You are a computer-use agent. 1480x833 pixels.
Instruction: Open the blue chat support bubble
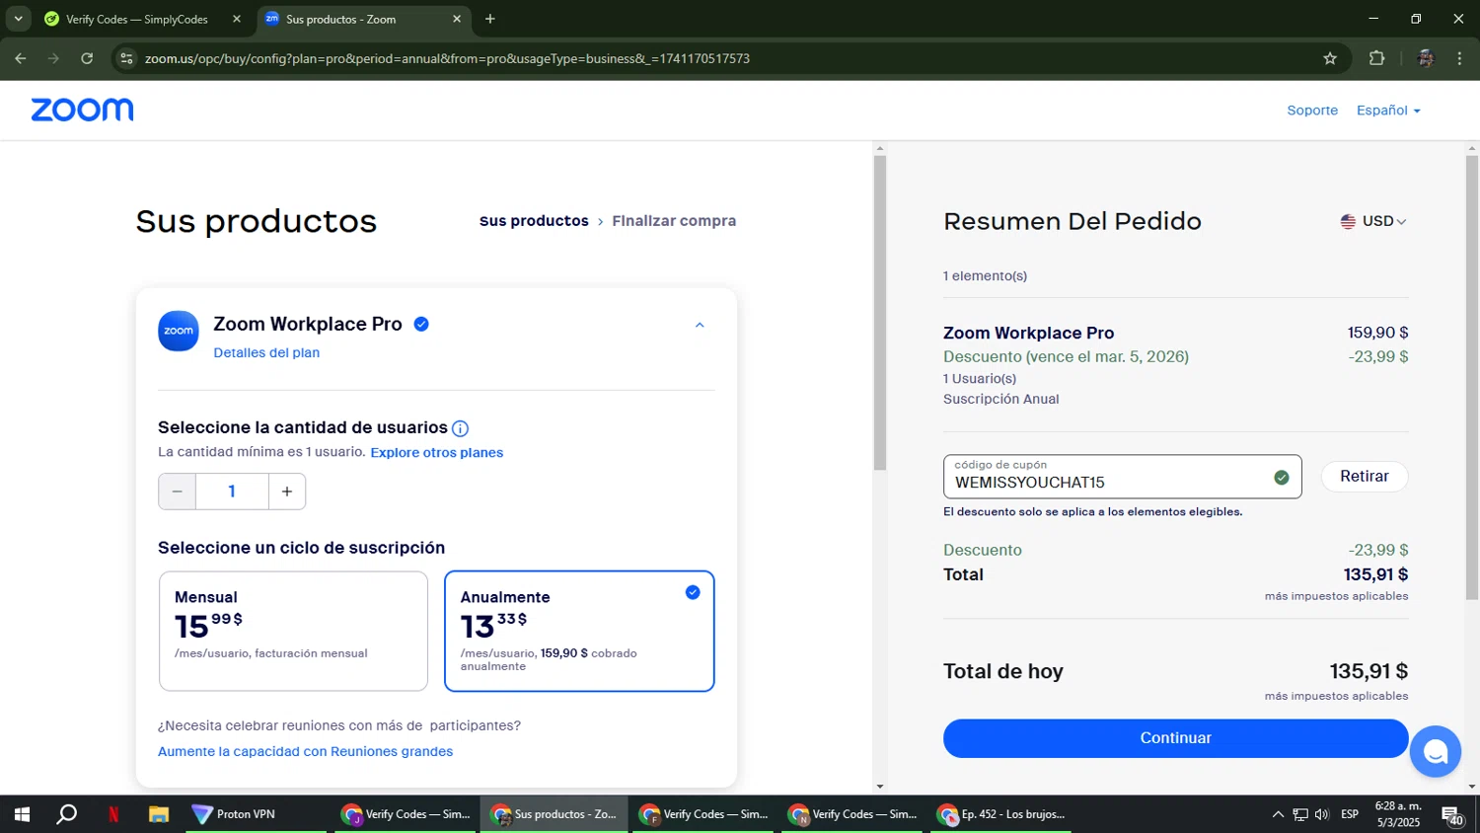[x=1435, y=752]
